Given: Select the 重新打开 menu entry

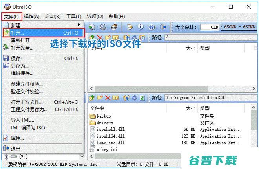Looking at the screenshot, I should [43, 40].
